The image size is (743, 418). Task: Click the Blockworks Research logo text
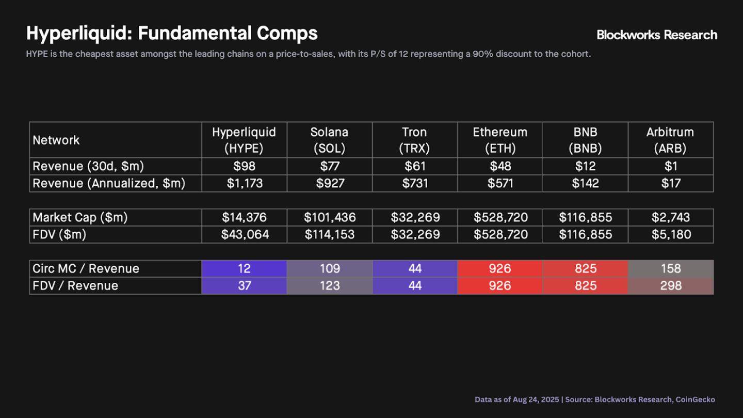click(656, 35)
